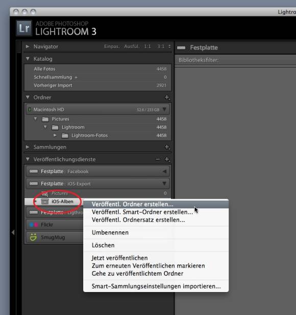Image resolution: width=296 pixels, height=315 pixels.
Task: Select the SmugMug smiley icon
Action: click(33, 237)
